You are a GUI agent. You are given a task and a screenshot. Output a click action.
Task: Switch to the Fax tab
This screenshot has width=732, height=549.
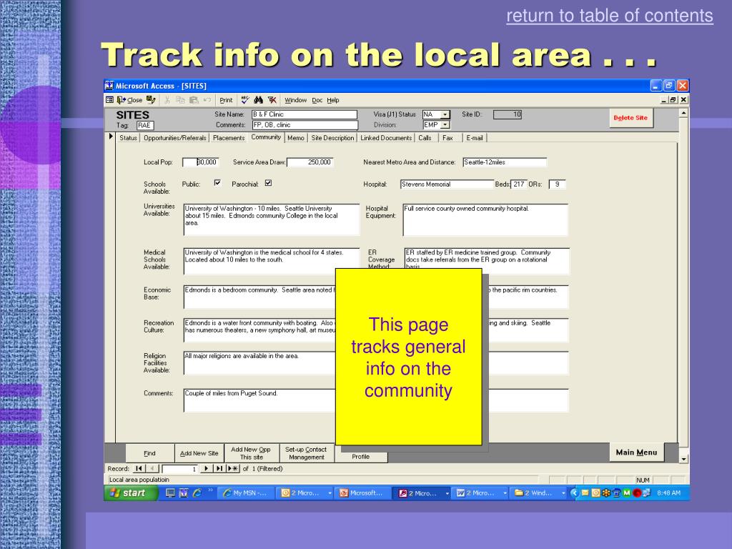[x=447, y=138]
